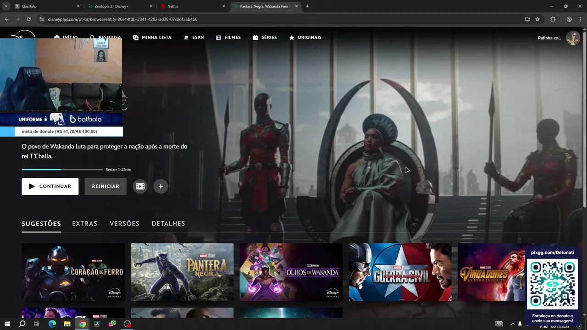Click the movie watch progress bar
Image resolution: width=587 pixels, height=330 pixels.
62,170
